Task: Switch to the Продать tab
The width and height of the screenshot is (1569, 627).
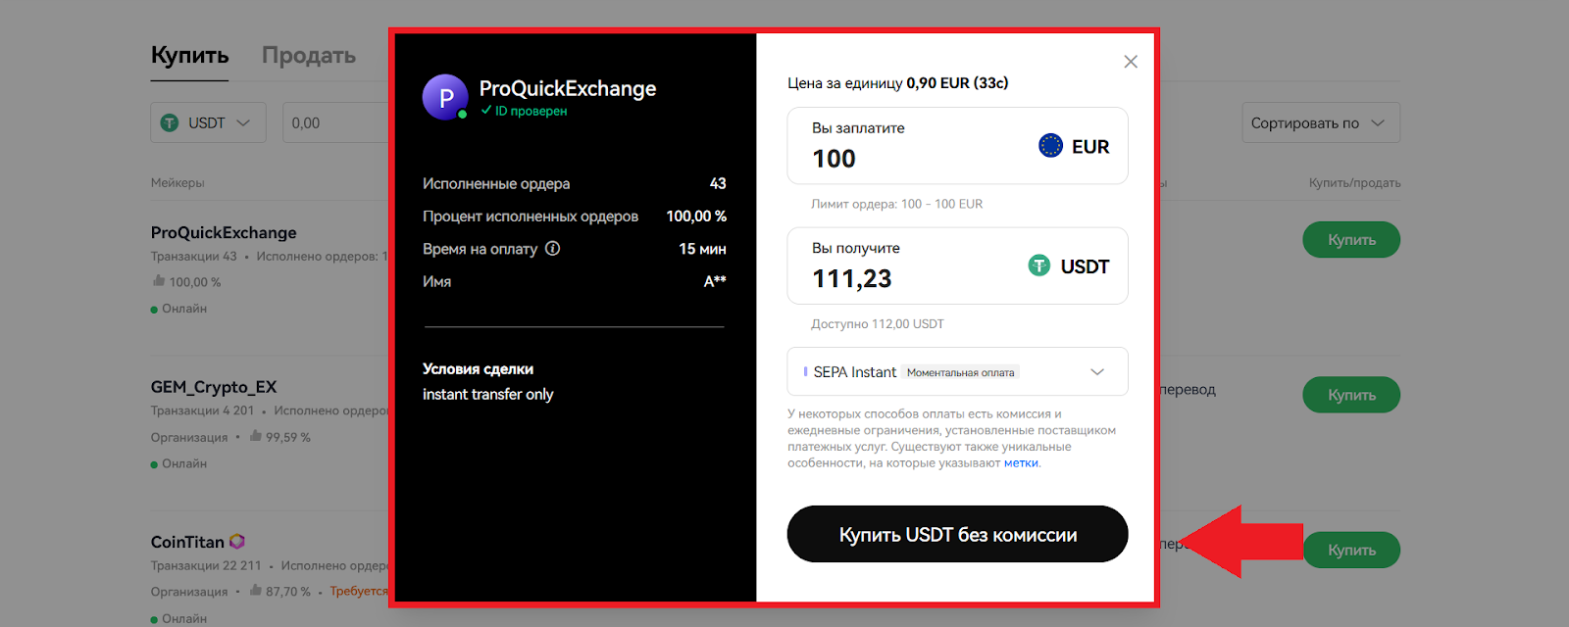Action: click(309, 56)
